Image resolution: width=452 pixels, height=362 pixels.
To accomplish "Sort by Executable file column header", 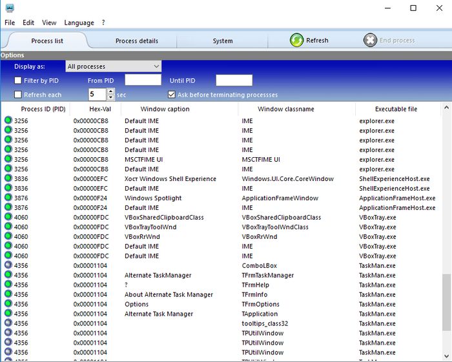I will click(x=396, y=109).
